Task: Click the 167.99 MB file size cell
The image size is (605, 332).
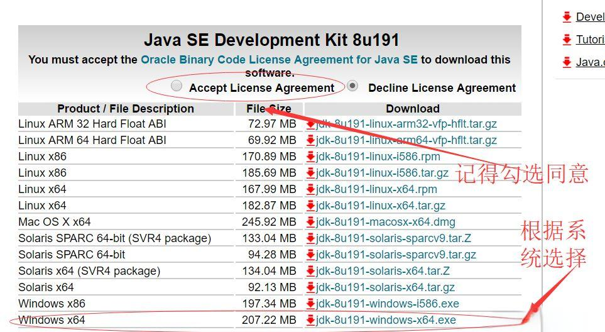Action: point(269,189)
